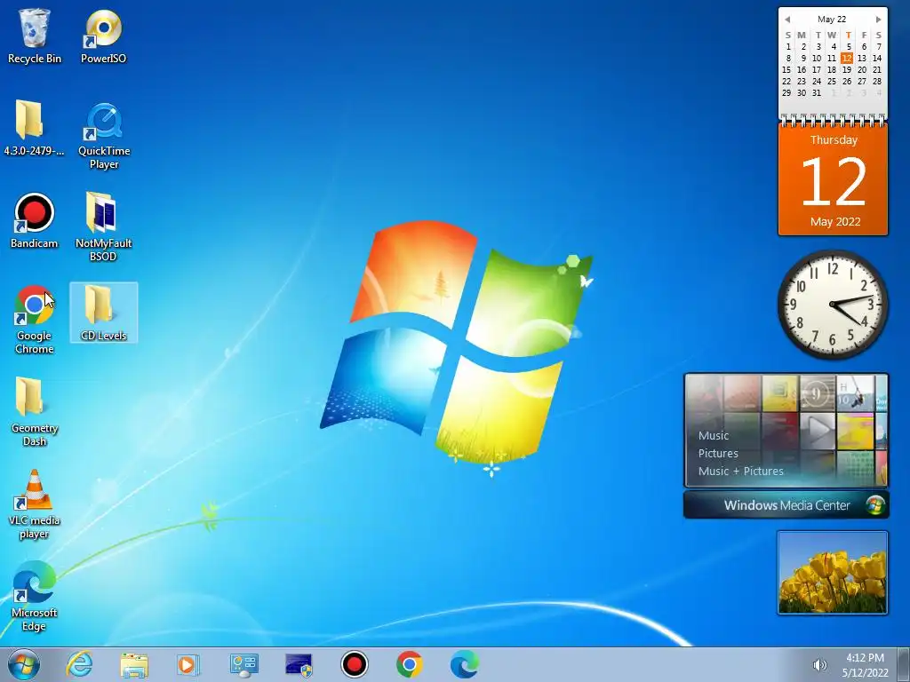This screenshot has width=910, height=682.
Task: Go to next month in calendar gadget
Action: (x=879, y=20)
